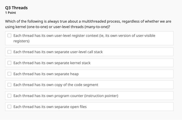Click the 'its own separate heap' label
182x120 pixels.
coord(46,74)
